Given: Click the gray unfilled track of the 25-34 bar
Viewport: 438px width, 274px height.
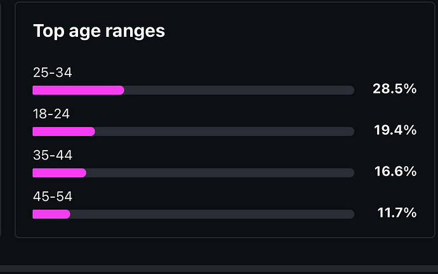Looking at the screenshot, I should (239, 90).
